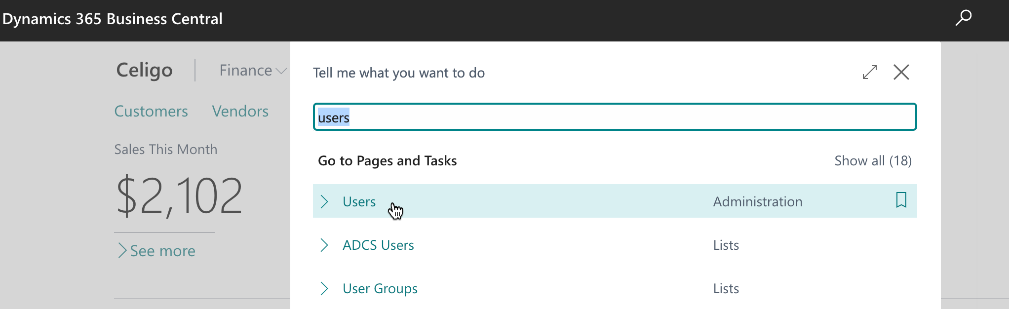1009x309 pixels.
Task: Click the Administration category of Users result
Action: tap(758, 201)
